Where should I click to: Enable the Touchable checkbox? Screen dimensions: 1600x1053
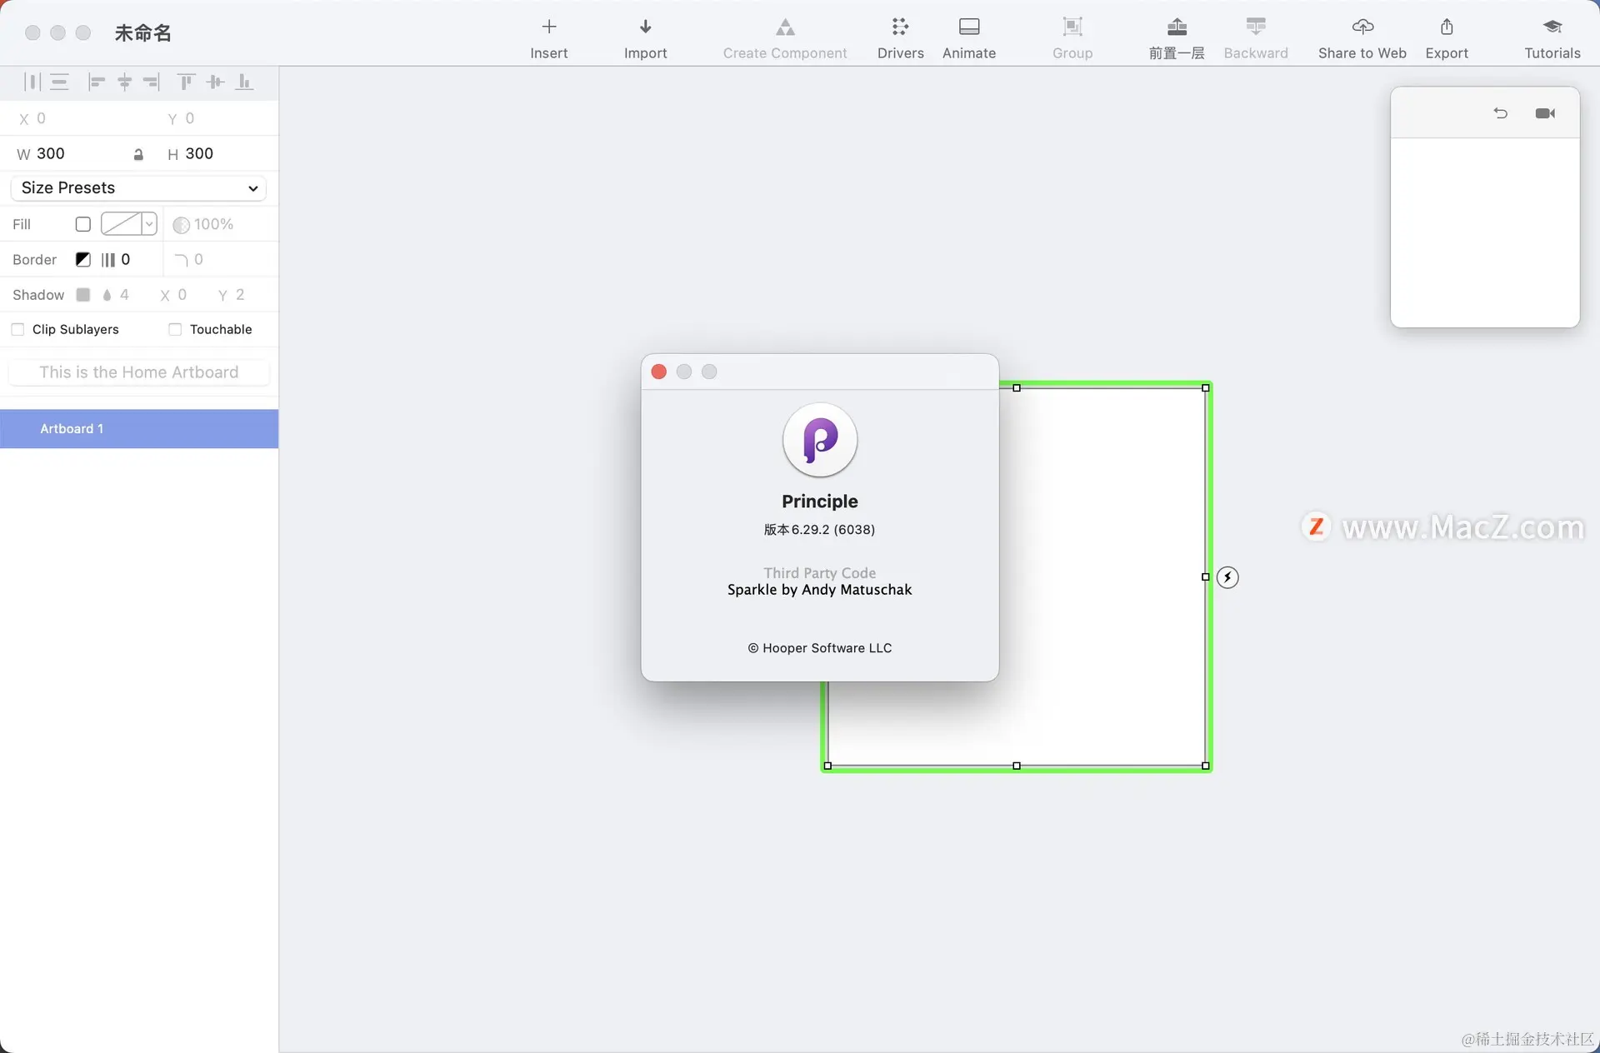coord(175,330)
